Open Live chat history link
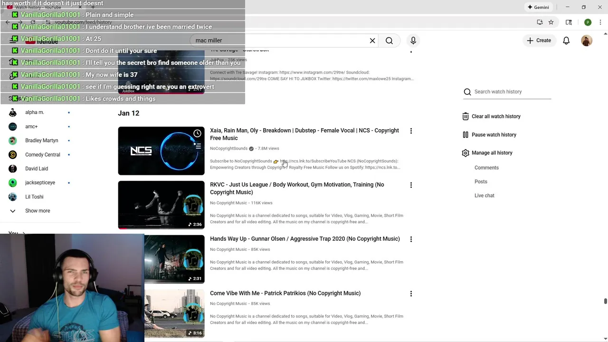Viewport: 608px width, 342px height. point(484,196)
